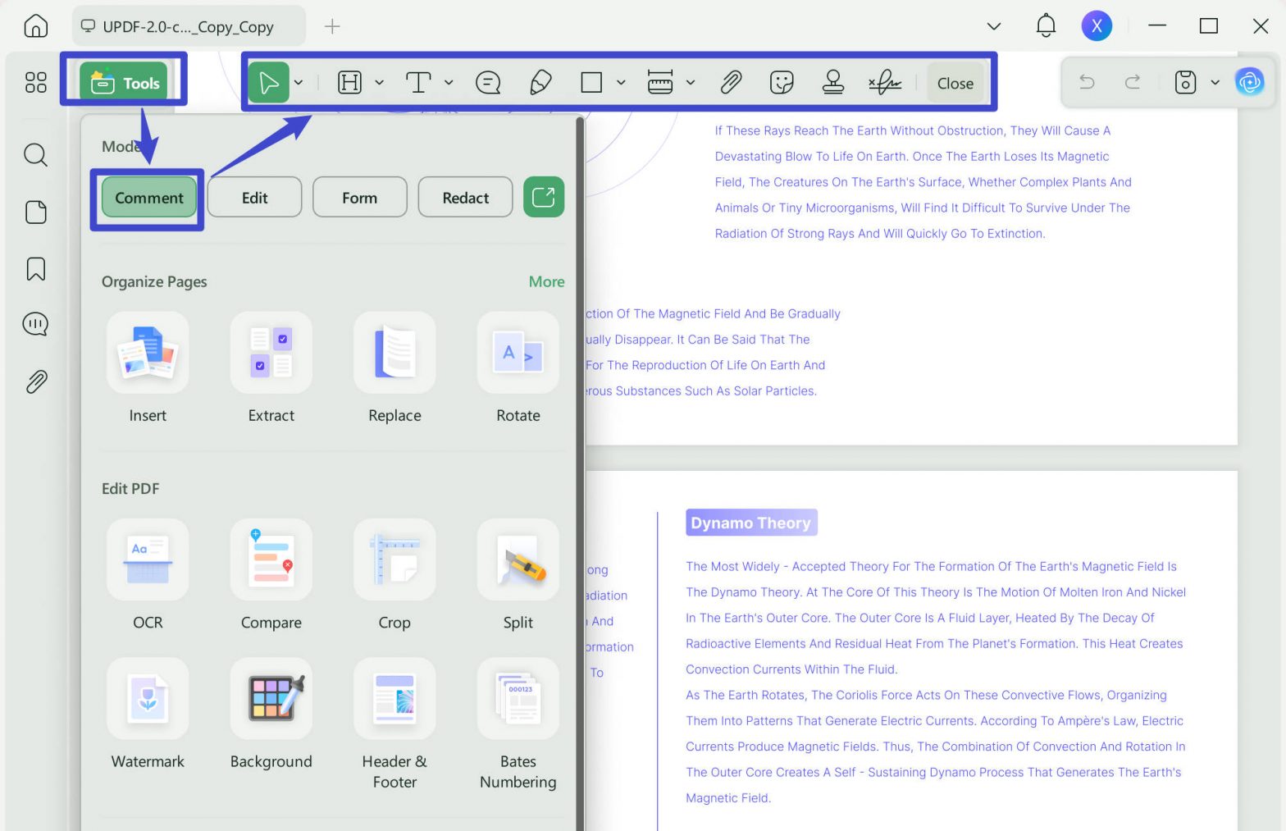The height and width of the screenshot is (831, 1286).
Task: Expand the selection tool dropdown arrow
Action: pyautogui.click(x=299, y=82)
